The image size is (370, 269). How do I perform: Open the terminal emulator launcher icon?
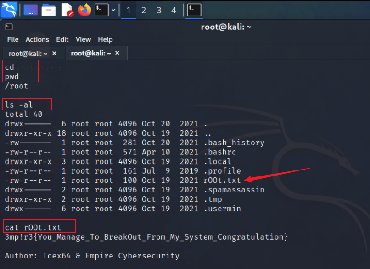[101, 10]
